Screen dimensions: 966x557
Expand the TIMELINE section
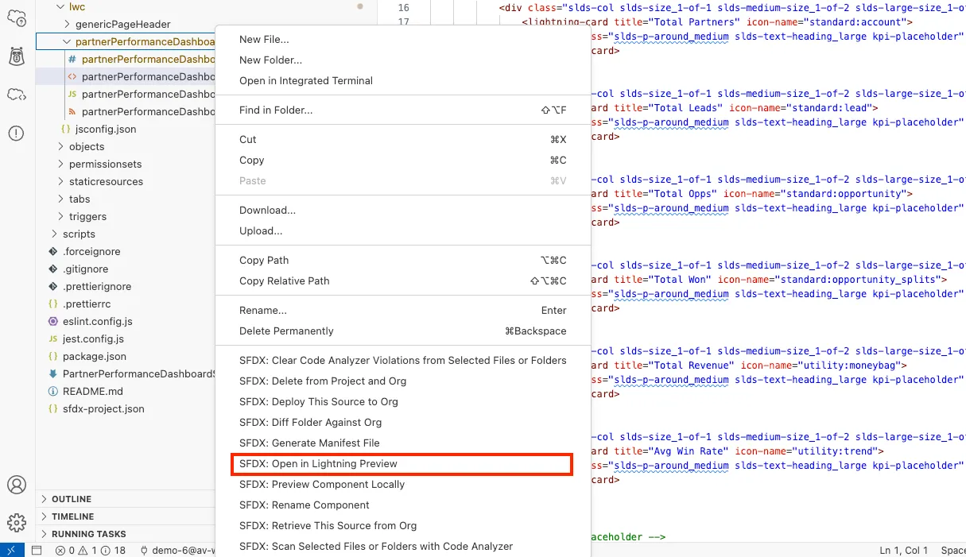click(x=72, y=516)
